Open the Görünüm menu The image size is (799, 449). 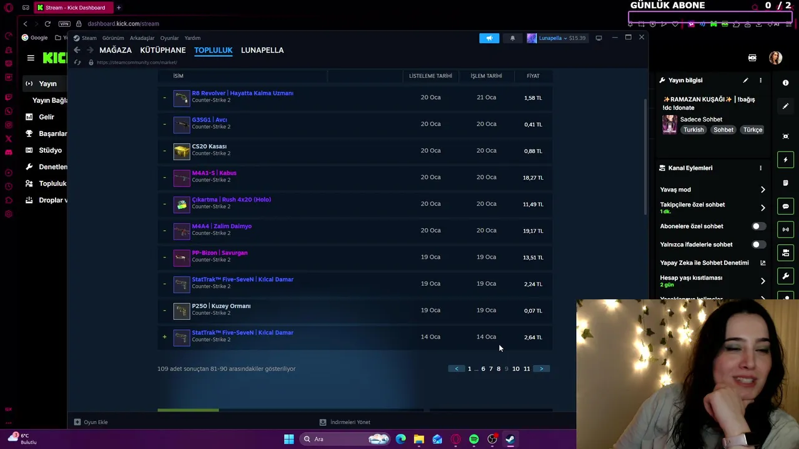tap(113, 38)
